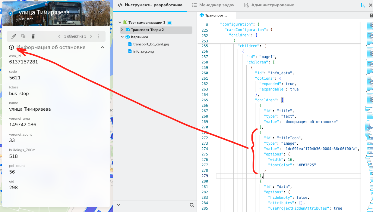Click gid value 298
This screenshot has height=212, width=373.
tap(14, 188)
